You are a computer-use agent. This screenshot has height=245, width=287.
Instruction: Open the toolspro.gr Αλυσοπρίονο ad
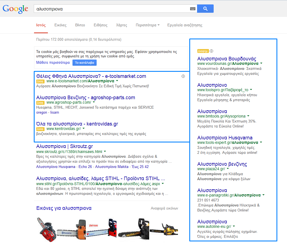pos(212,85)
